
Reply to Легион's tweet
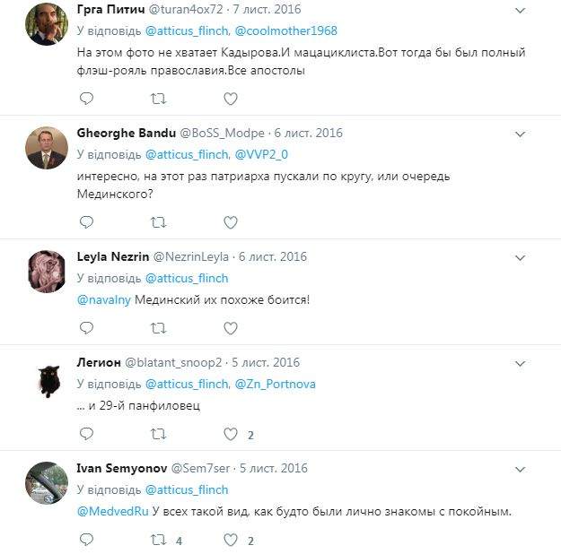point(86,434)
